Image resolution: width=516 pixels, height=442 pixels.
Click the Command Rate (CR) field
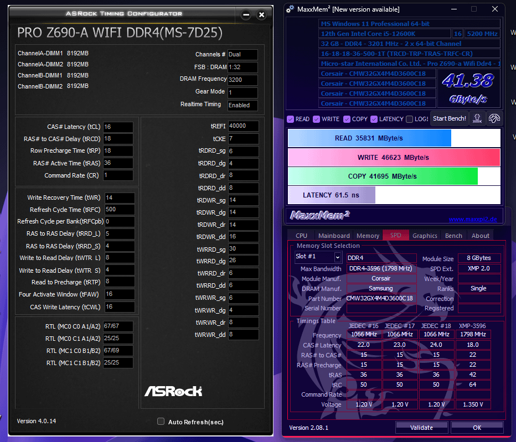[x=118, y=175]
